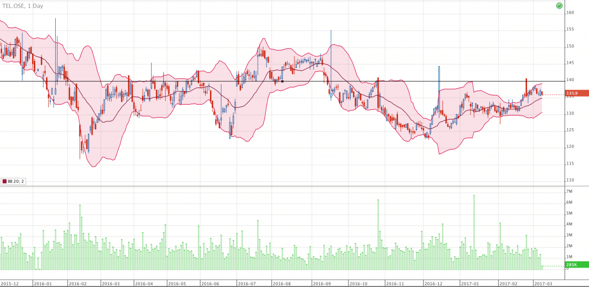Click the anchor dot on the horizontal line
This screenshot has width=589, height=287.
pyautogui.click(x=282, y=81)
